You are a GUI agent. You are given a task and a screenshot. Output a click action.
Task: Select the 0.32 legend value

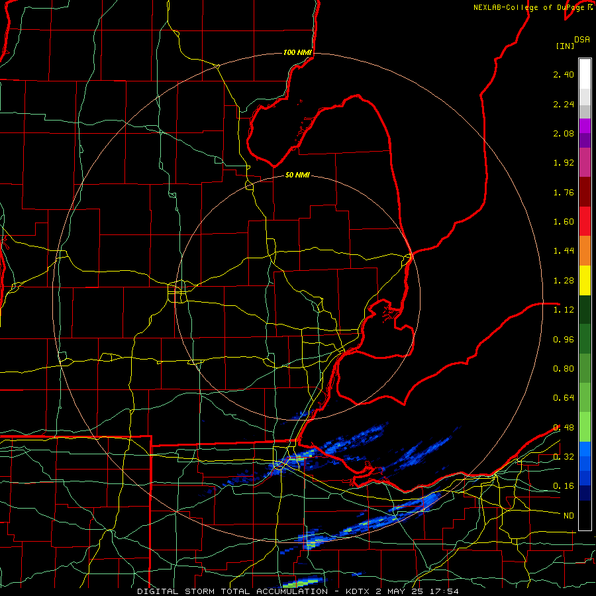(564, 457)
